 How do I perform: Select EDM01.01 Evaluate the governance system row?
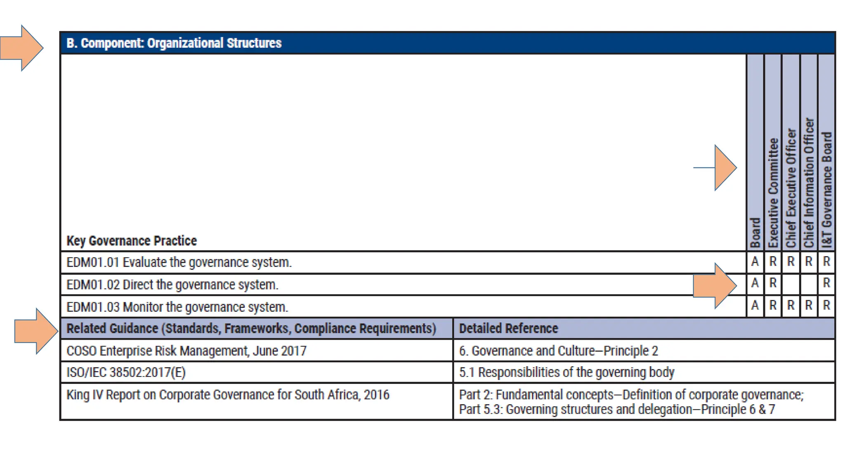(x=179, y=263)
